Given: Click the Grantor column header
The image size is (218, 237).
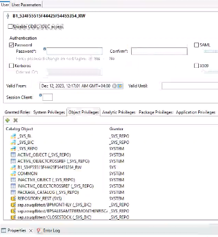Looking at the screenshot, I should [x=116, y=129].
